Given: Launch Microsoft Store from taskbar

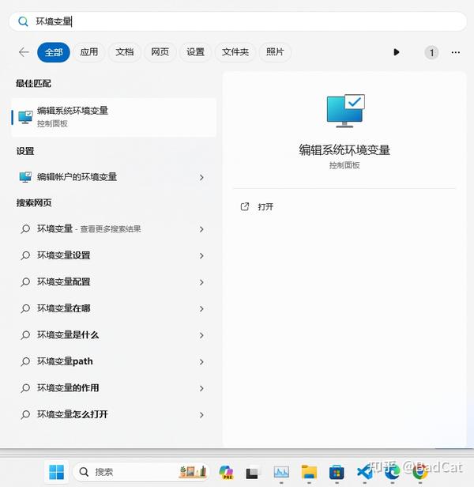Looking at the screenshot, I should (337, 472).
